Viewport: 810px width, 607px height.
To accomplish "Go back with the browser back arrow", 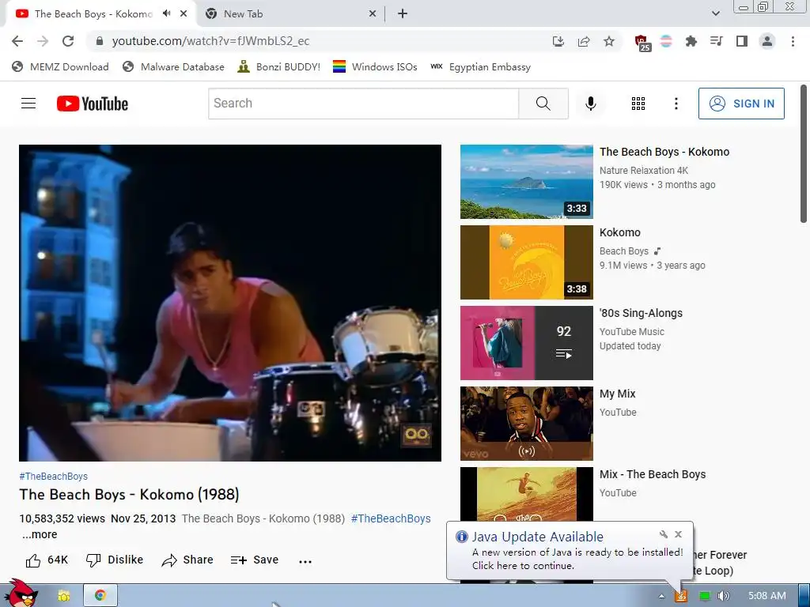I will click(x=17, y=41).
